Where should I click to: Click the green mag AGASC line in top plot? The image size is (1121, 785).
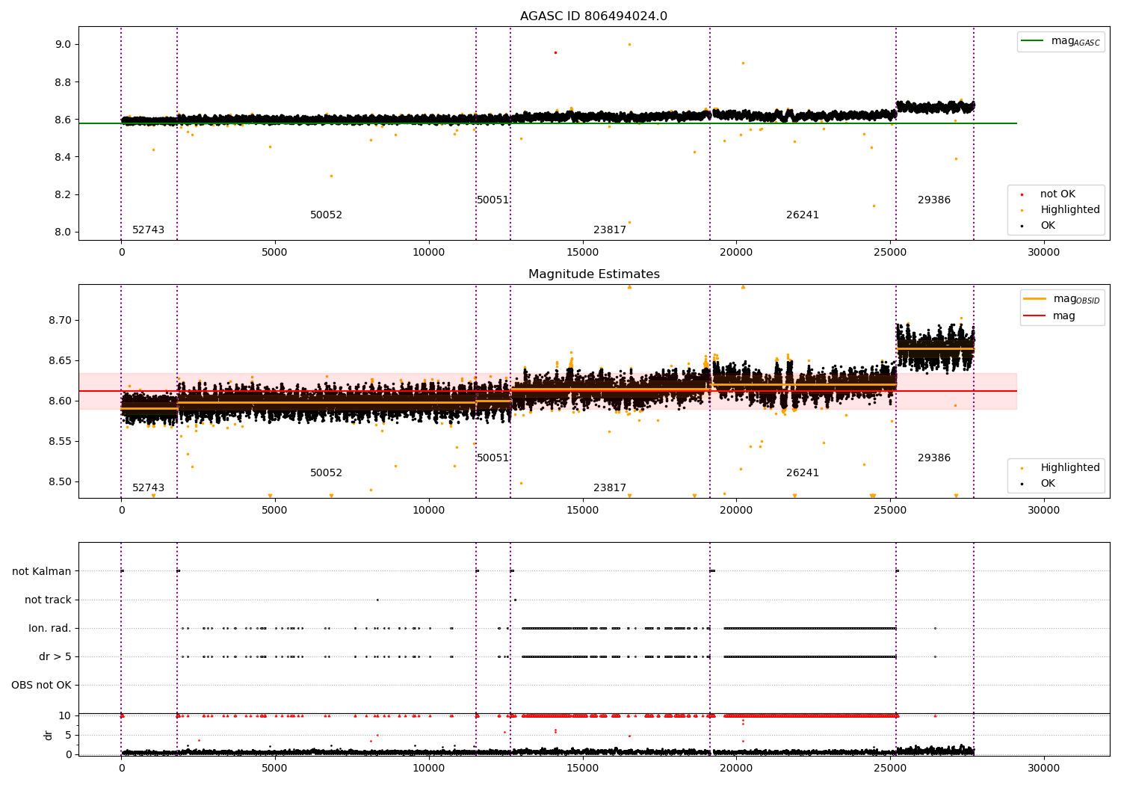click(548, 123)
